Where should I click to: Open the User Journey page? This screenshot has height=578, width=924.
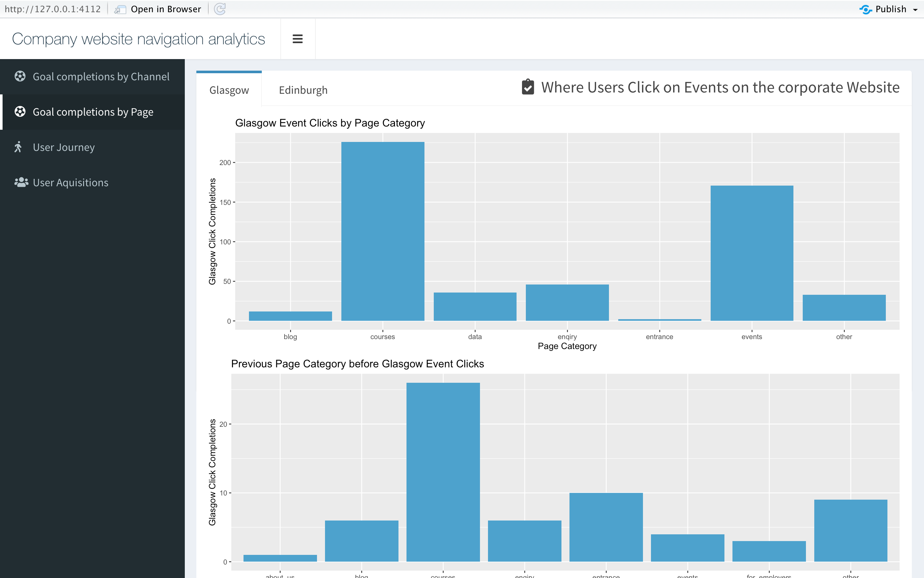pos(92,147)
